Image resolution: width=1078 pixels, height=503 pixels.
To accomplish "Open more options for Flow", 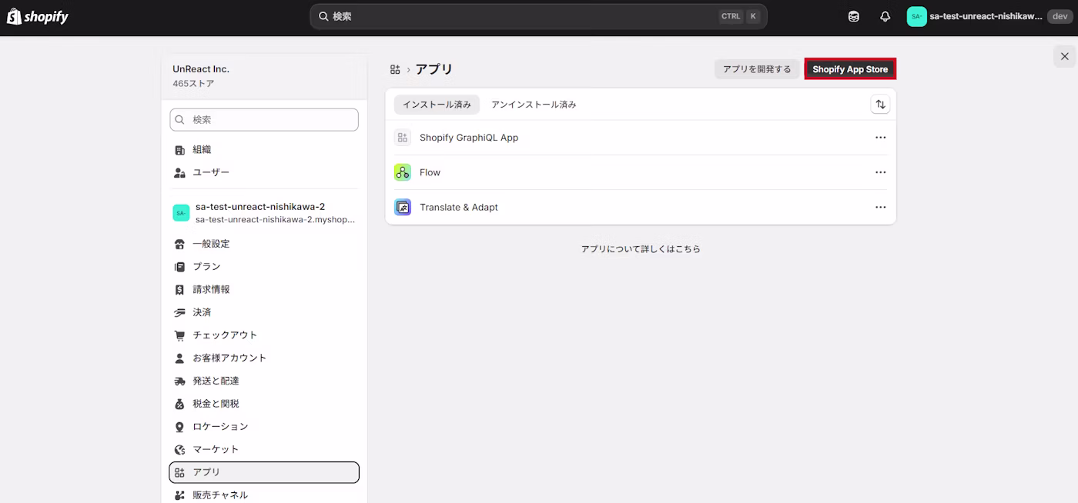I will [880, 172].
